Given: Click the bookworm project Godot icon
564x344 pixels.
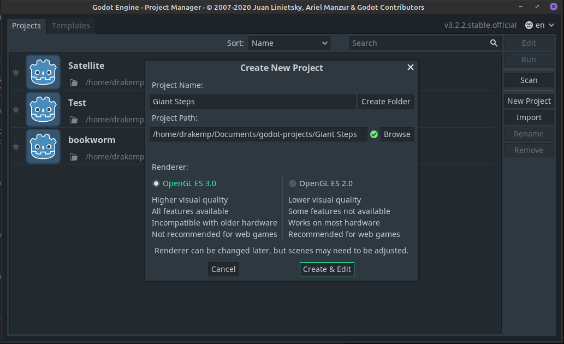Looking at the screenshot, I should point(43,146).
